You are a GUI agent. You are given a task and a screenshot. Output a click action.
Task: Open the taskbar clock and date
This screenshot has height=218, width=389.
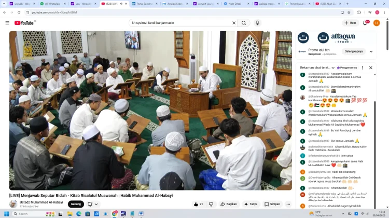tap(379, 213)
